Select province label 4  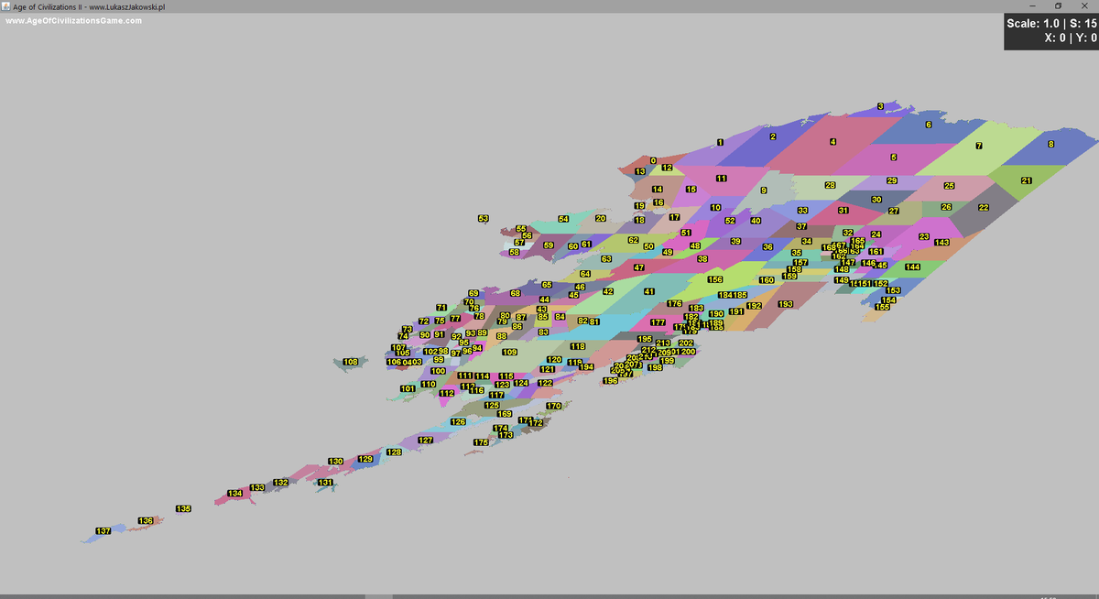tap(832, 142)
